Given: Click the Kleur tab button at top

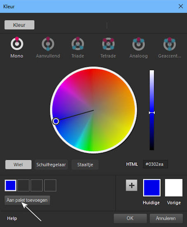Looking at the screenshot, I should 19,25.
